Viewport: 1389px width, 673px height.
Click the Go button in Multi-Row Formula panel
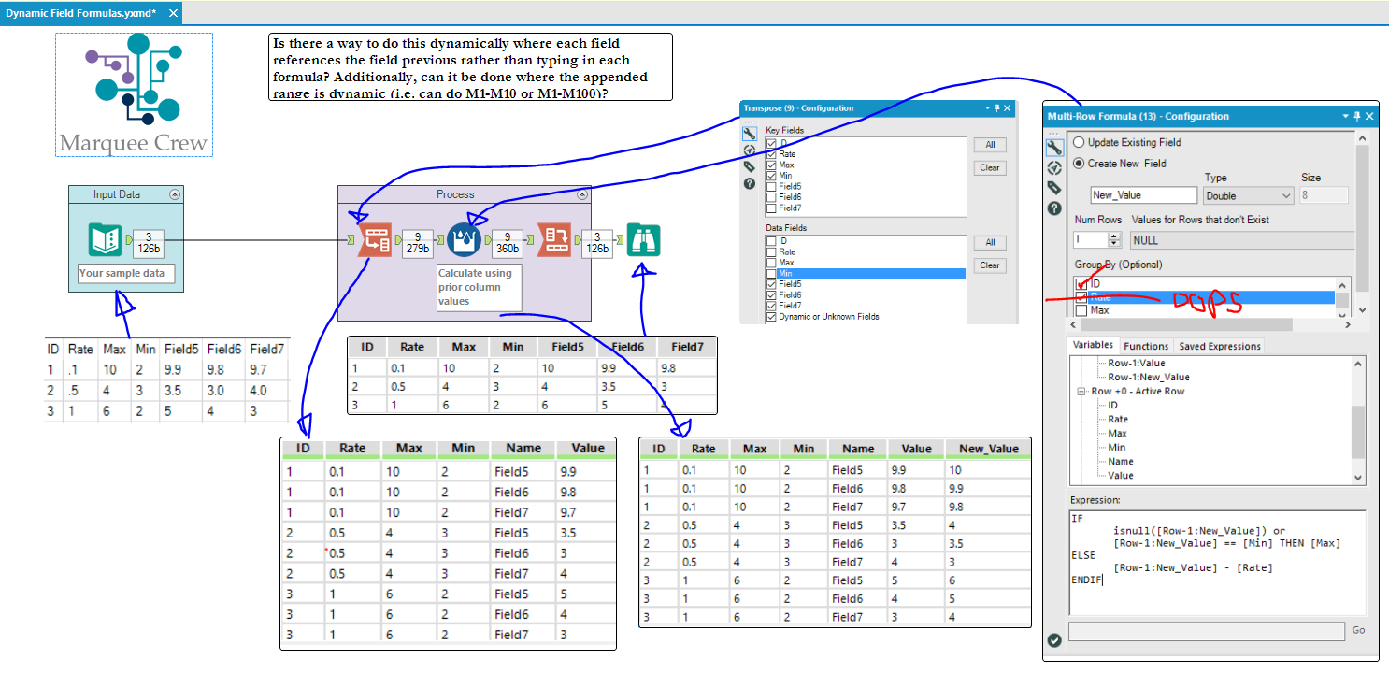[x=1357, y=630]
